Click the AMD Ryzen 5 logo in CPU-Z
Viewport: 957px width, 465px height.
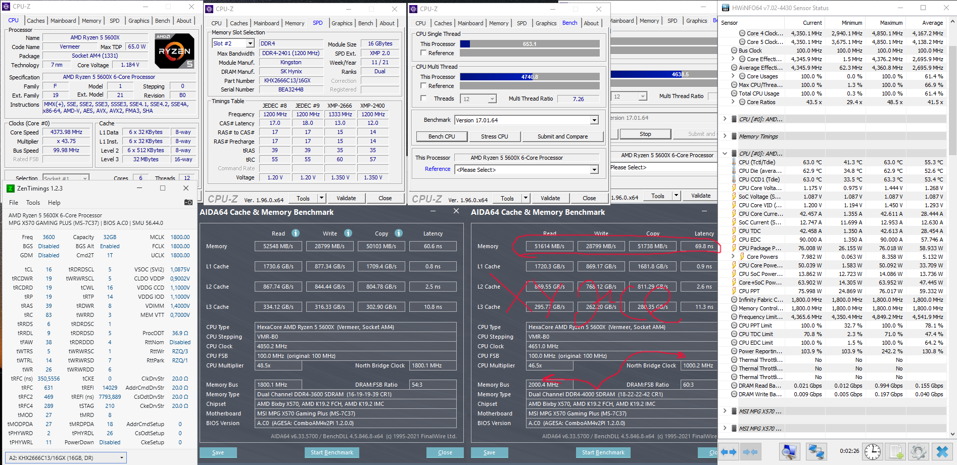(174, 51)
